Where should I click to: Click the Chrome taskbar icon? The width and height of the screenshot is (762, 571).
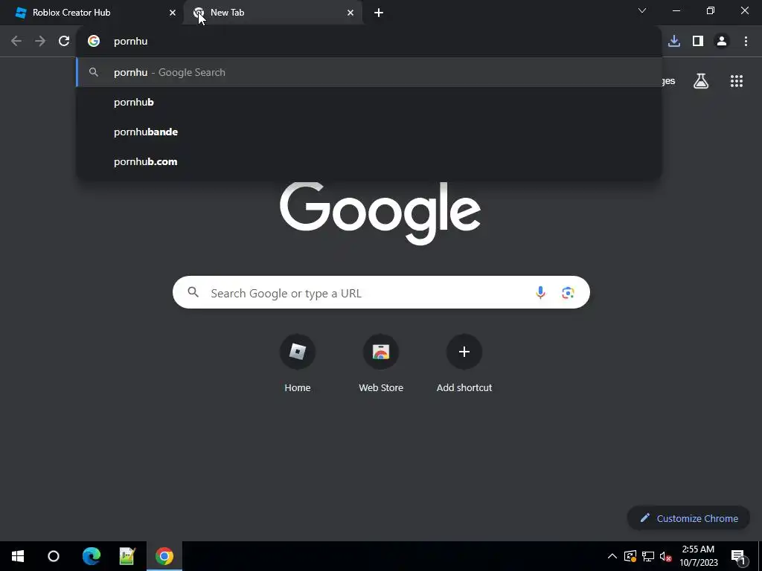point(164,556)
